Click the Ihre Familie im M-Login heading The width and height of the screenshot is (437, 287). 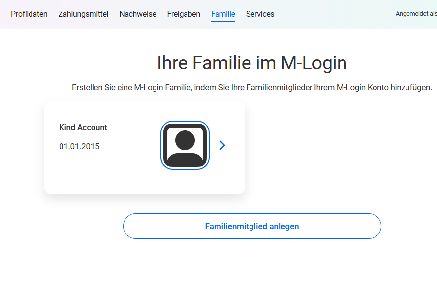point(251,63)
